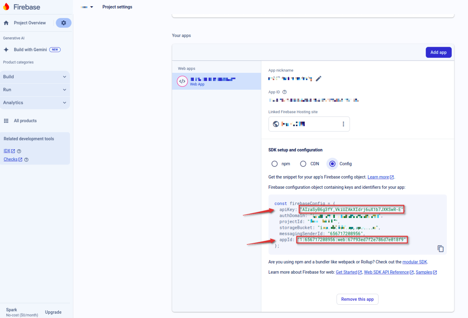
Task: Edit app nickname with pencil icon
Action: coord(319,79)
